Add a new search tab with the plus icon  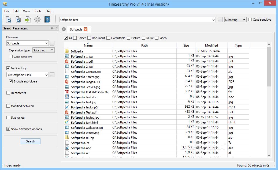point(64,29)
